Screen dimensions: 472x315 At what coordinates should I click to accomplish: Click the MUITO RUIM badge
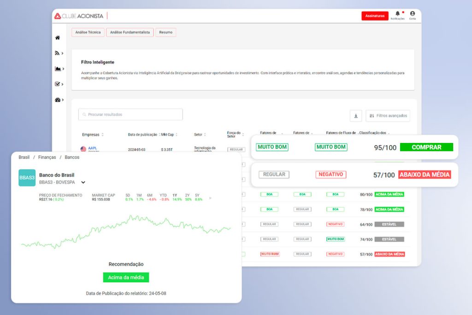[270, 254]
